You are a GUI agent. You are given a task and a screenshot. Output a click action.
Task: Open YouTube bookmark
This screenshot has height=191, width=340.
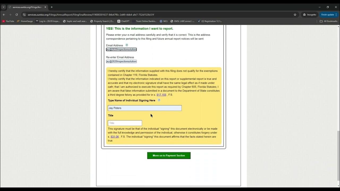coord(8,21)
